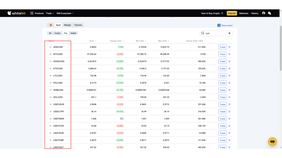282x158 pixels.
Task: Sort by Max (24h) column
Action: click(164, 41)
